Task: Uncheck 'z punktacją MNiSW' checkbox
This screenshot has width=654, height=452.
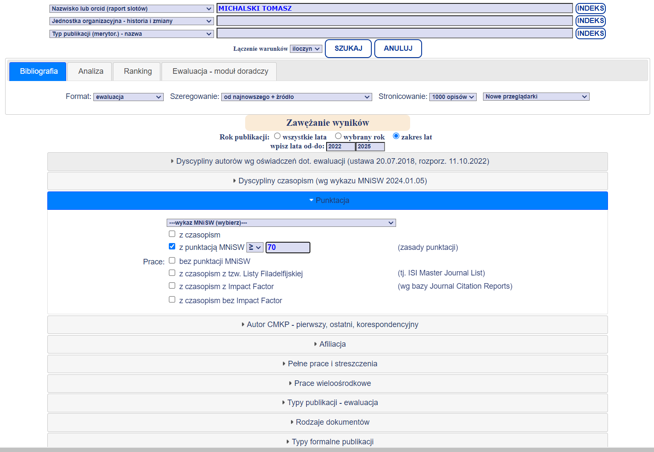Action: click(172, 246)
